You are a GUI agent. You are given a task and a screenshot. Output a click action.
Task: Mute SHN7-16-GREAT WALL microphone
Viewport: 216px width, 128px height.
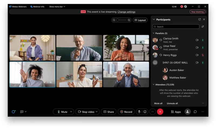(203, 63)
